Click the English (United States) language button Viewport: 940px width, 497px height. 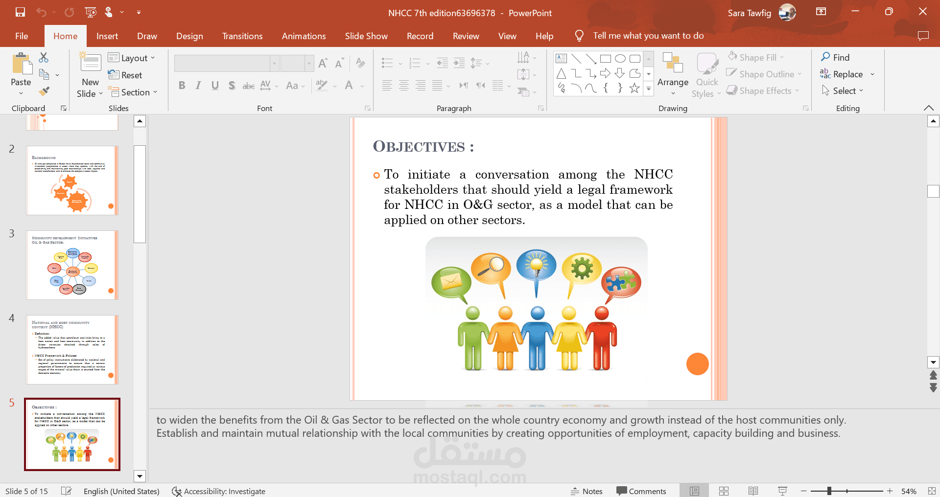(121, 491)
